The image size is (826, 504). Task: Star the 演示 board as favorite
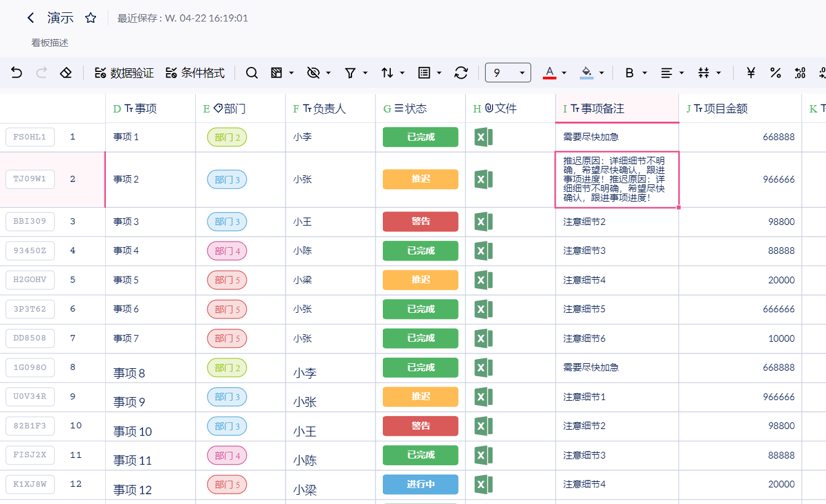(90, 18)
